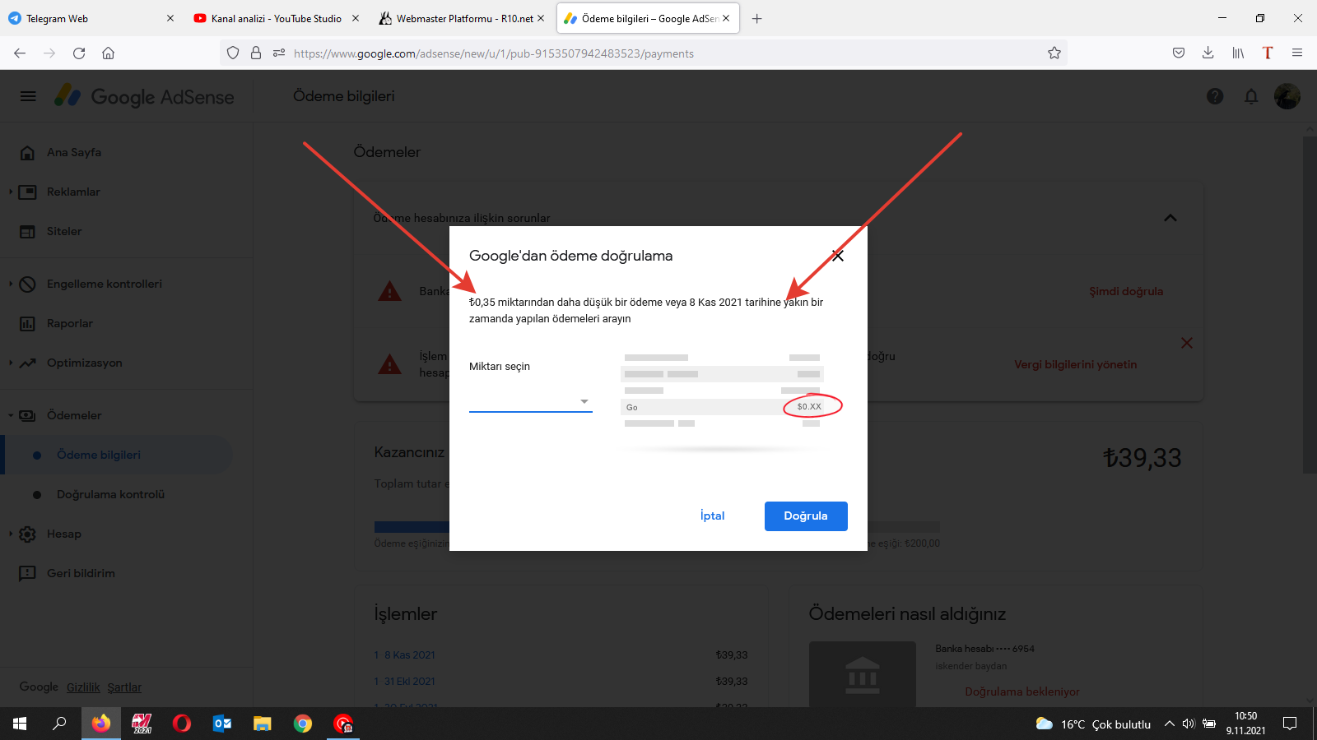
Task: Close the payment verification dialog
Action: [x=838, y=256]
